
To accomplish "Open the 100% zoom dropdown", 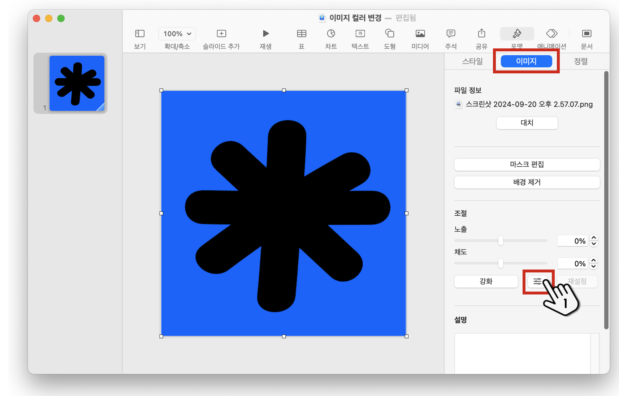I will coord(177,34).
